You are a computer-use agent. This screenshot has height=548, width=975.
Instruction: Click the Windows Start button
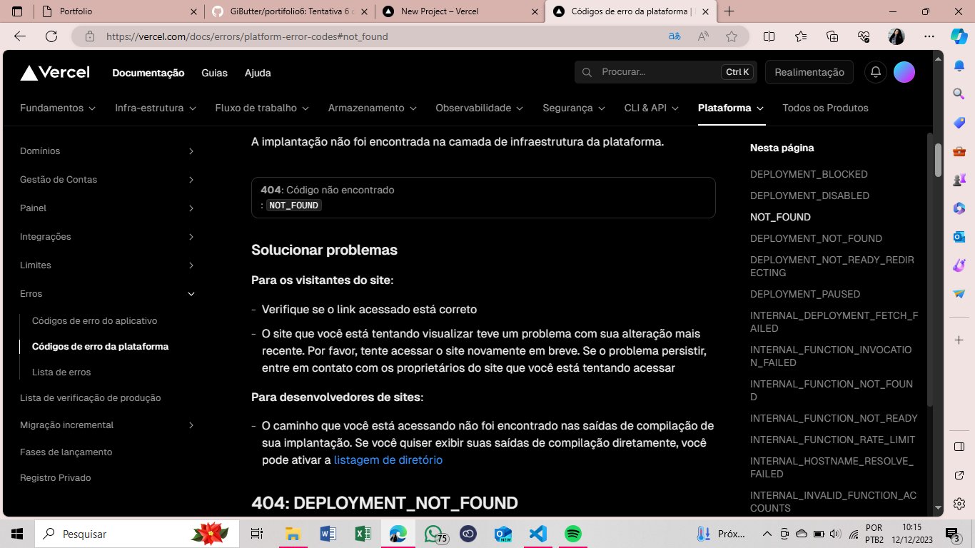17,534
